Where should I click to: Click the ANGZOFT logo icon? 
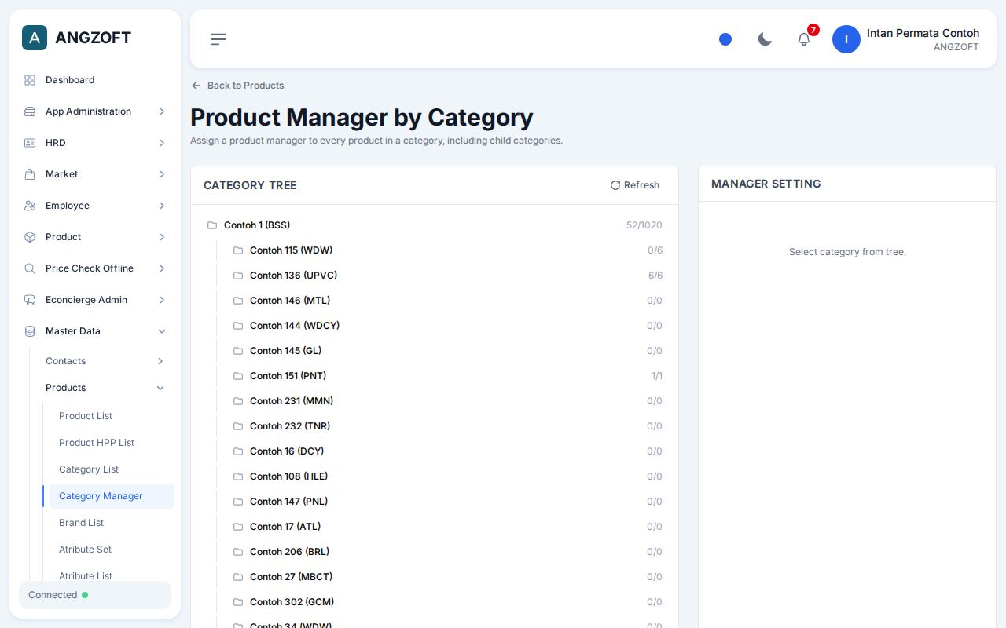point(35,38)
